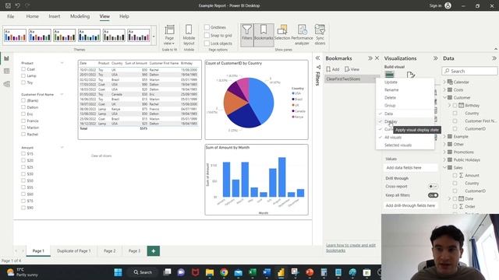Image resolution: width=499 pixels, height=280 pixels.
Task: Expand the Calendar table in Data pane
Action: click(444, 82)
